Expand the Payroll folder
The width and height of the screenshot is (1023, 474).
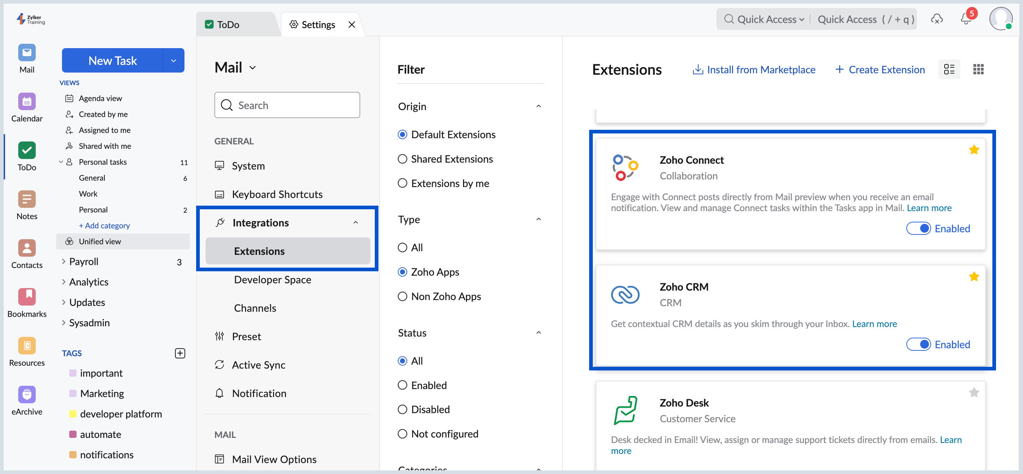63,261
